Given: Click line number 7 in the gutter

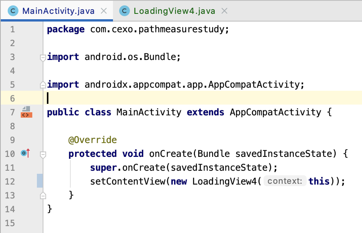Looking at the screenshot, I should pos(12,112).
